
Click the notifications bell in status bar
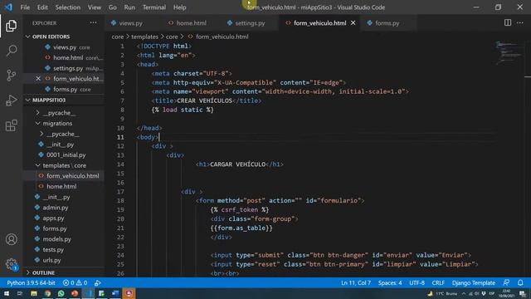click(520, 282)
